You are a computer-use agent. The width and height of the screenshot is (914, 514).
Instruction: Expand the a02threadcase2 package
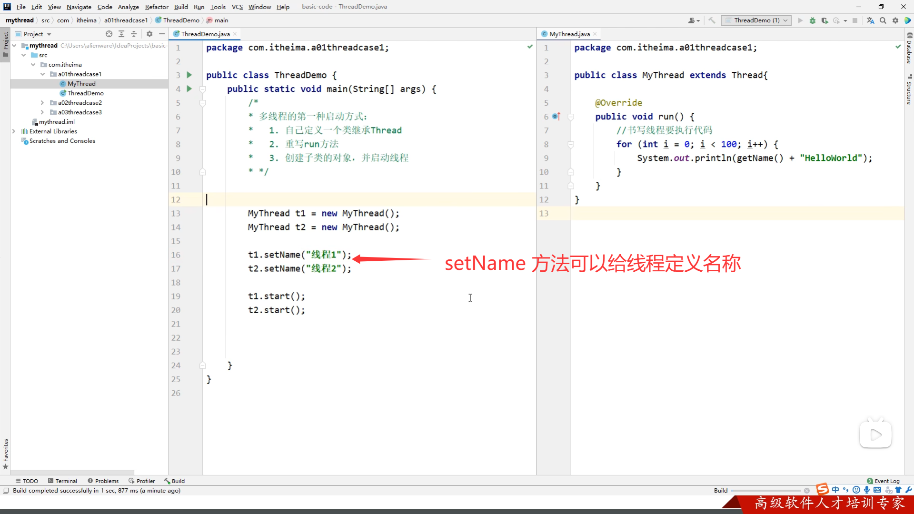pos(42,103)
